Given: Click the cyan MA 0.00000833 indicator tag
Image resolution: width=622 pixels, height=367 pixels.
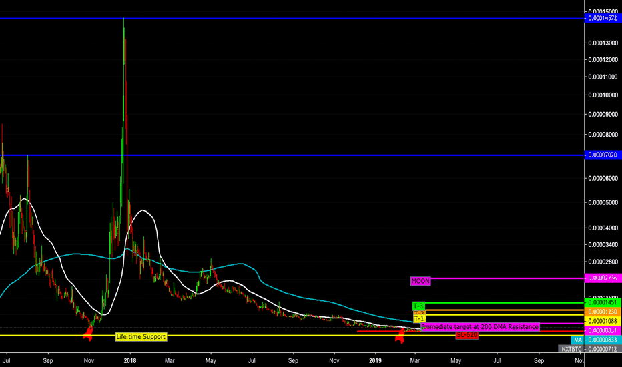Looking at the screenshot, I should [x=597, y=340].
